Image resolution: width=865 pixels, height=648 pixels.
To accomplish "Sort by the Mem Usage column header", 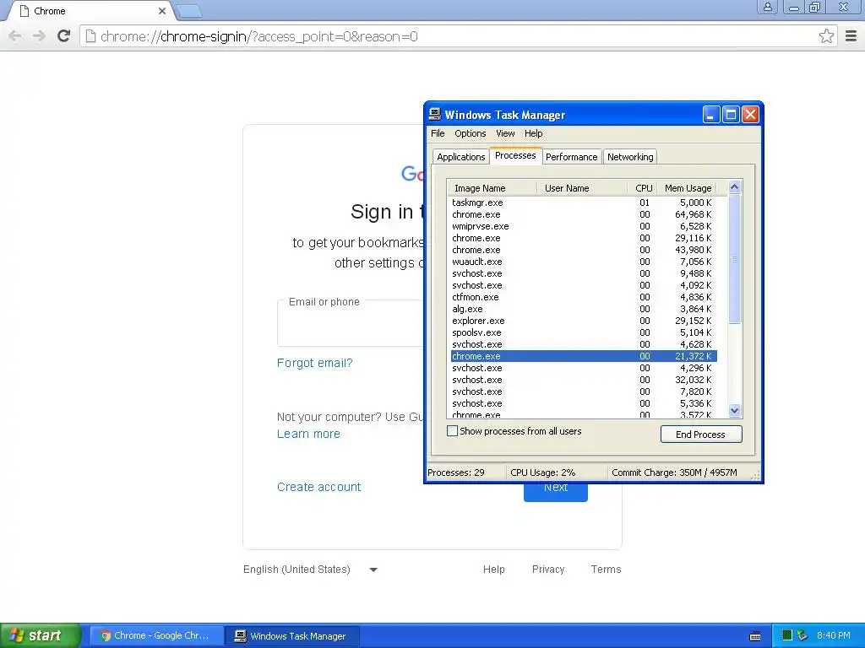I will (688, 188).
